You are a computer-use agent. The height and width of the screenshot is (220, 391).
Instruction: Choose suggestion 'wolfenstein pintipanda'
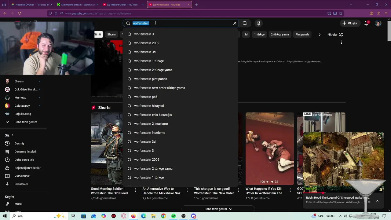tap(180, 79)
